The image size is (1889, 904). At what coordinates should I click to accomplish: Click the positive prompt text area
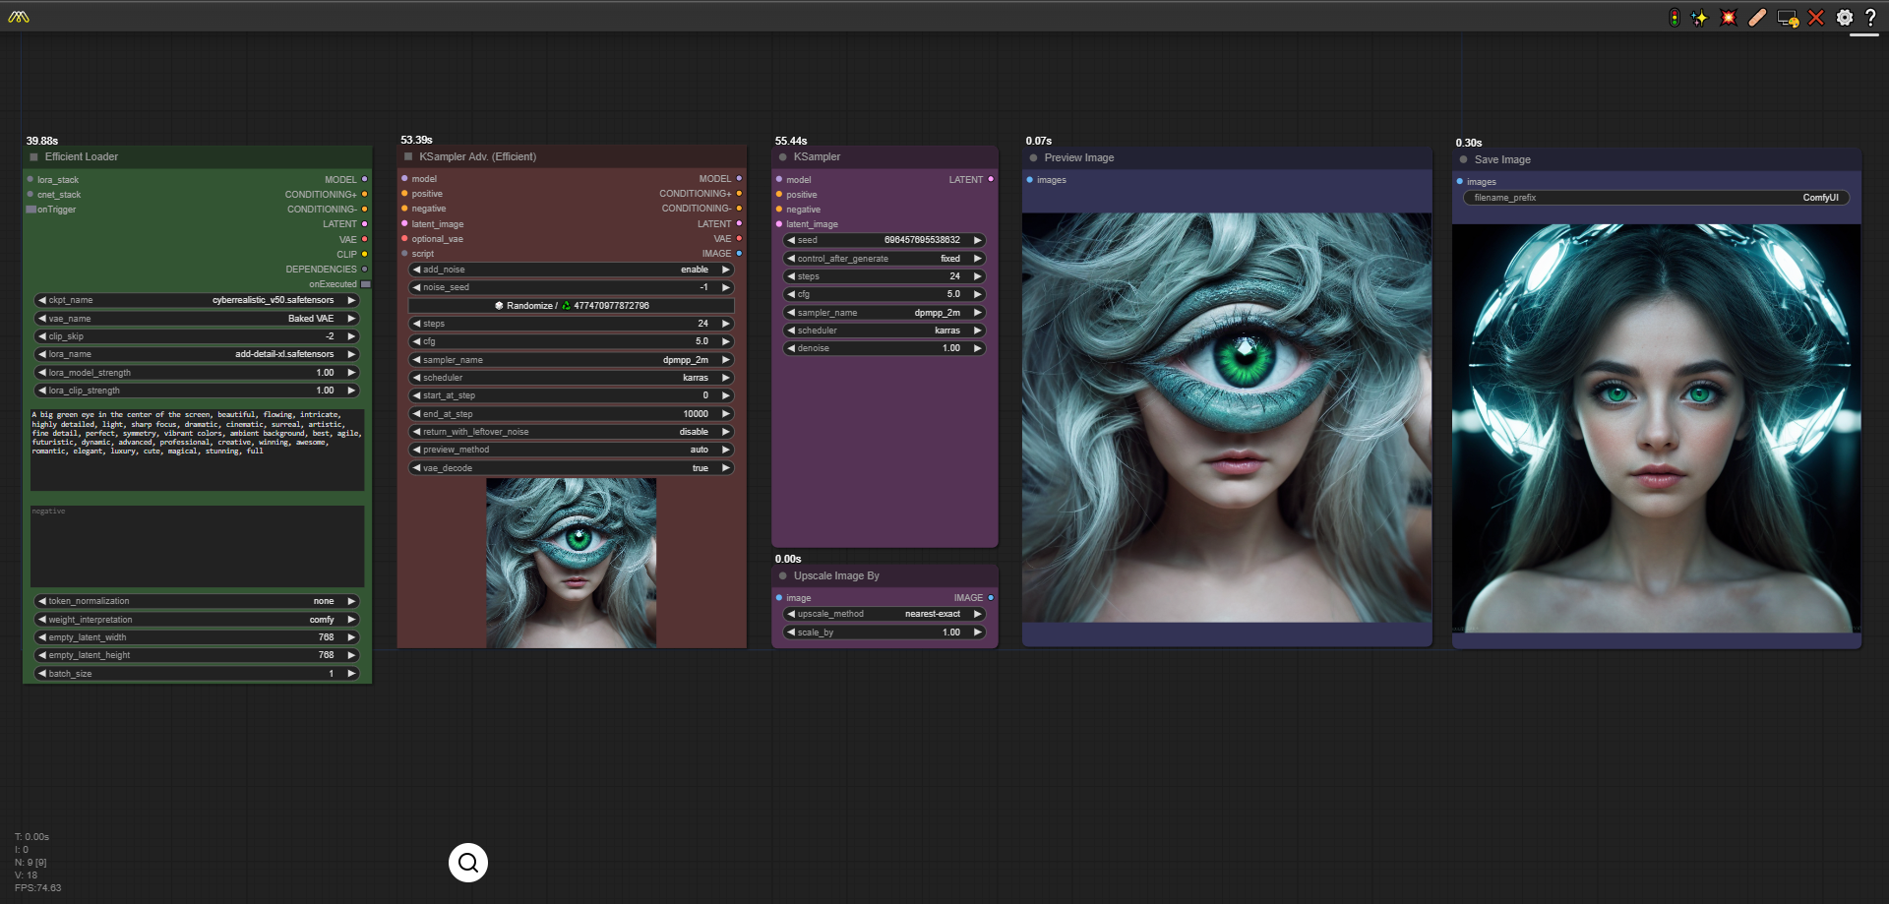[197, 449]
